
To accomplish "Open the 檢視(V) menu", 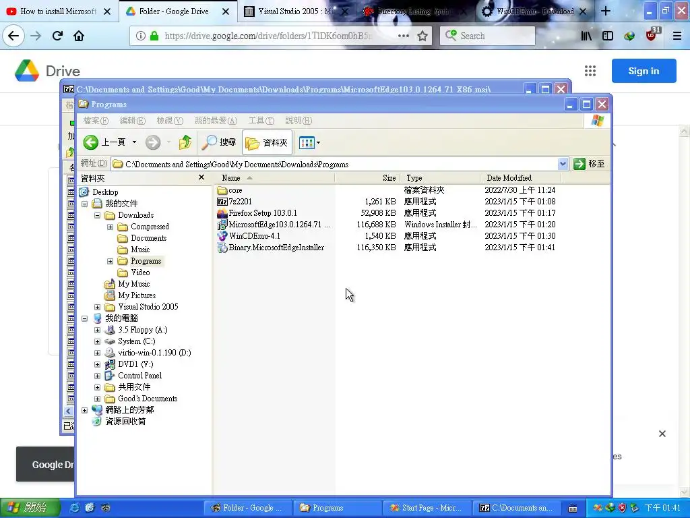I will tap(170, 121).
